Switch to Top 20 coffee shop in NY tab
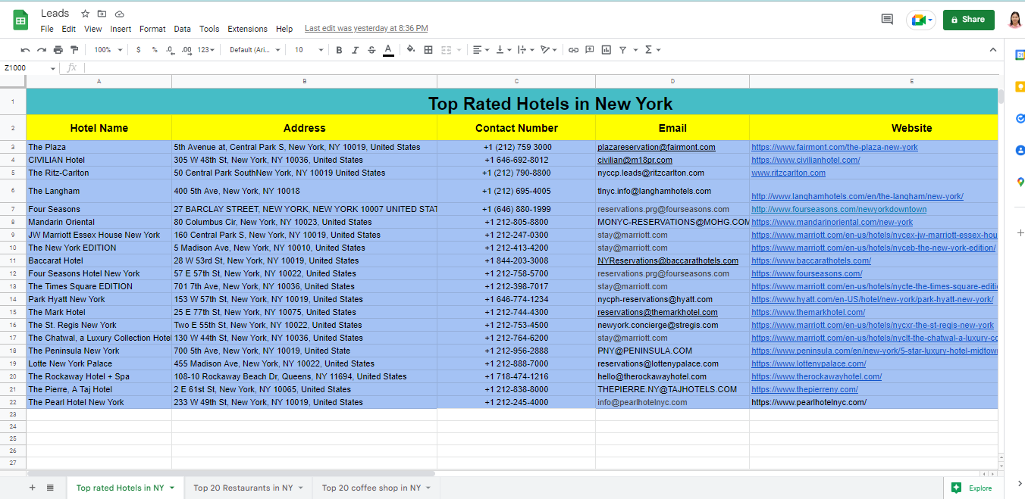The height and width of the screenshot is (499, 1025). pos(376,488)
